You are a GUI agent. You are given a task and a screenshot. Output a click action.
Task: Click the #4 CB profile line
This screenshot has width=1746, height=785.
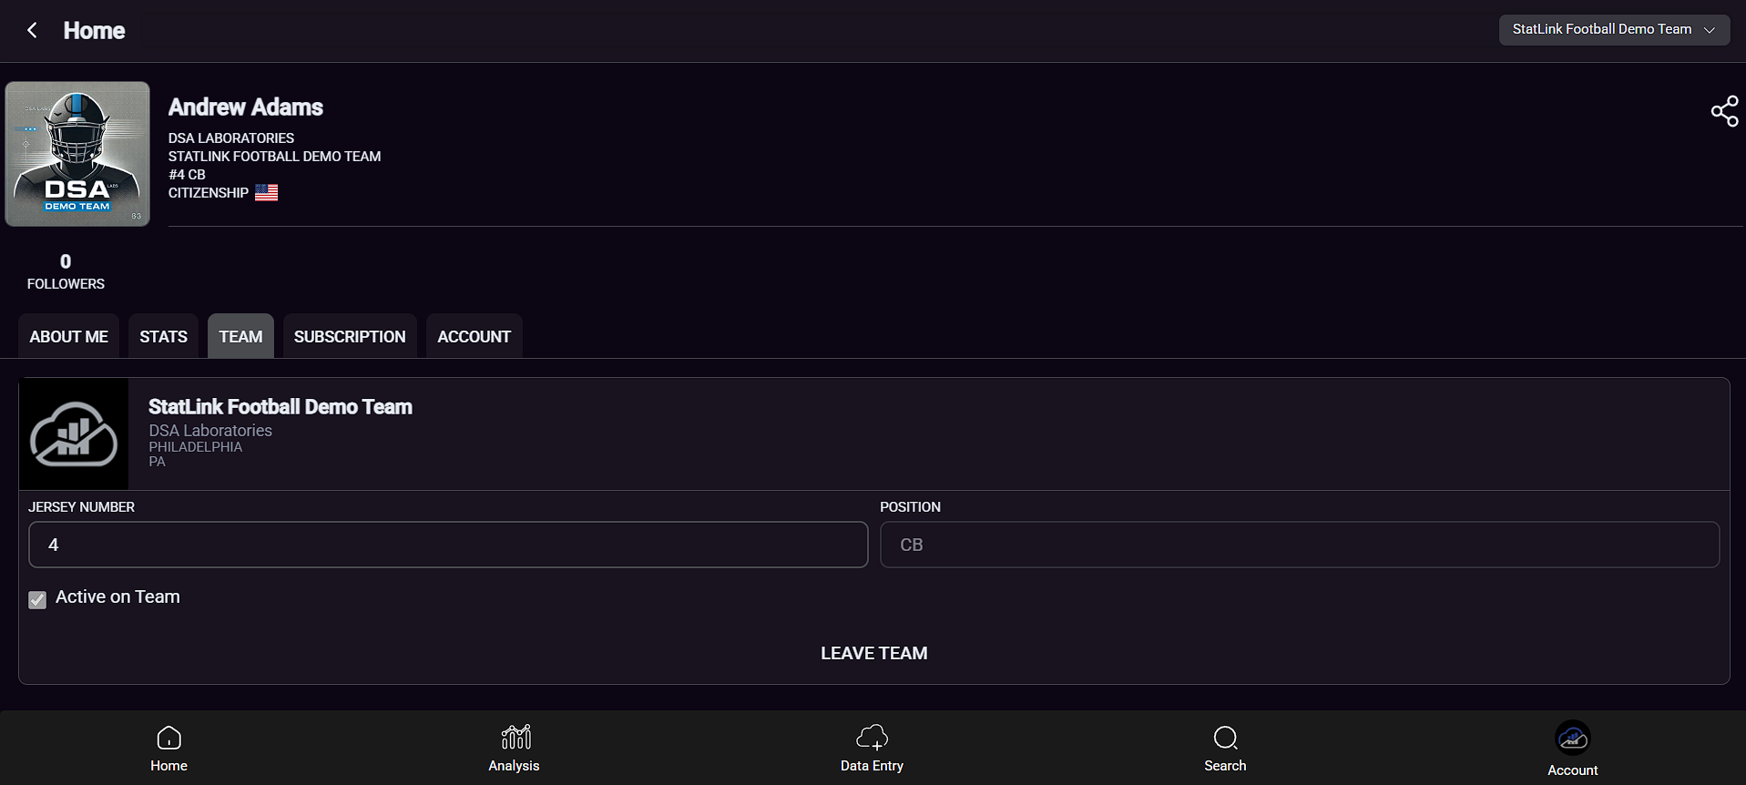(x=187, y=175)
